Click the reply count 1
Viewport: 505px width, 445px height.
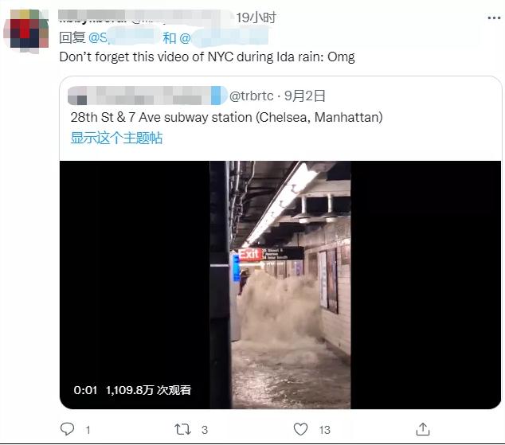pyautogui.click(x=88, y=430)
